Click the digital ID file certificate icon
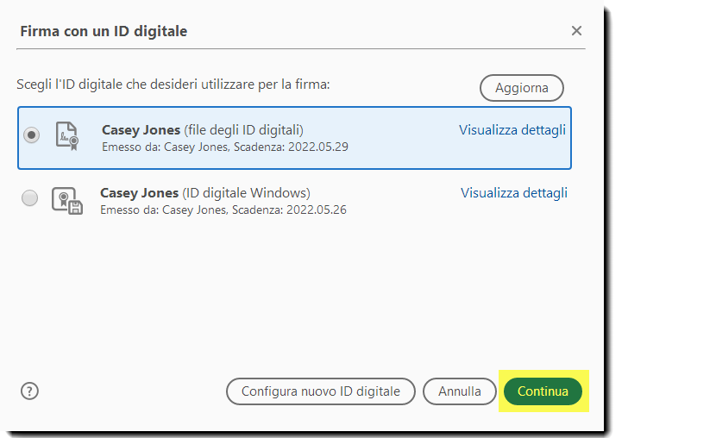Image resolution: width=716 pixels, height=438 pixels. (x=67, y=136)
